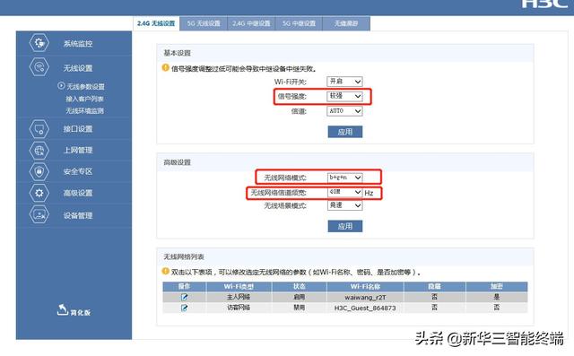
Task: Click the 设备管理 device icon
Action: 39,215
